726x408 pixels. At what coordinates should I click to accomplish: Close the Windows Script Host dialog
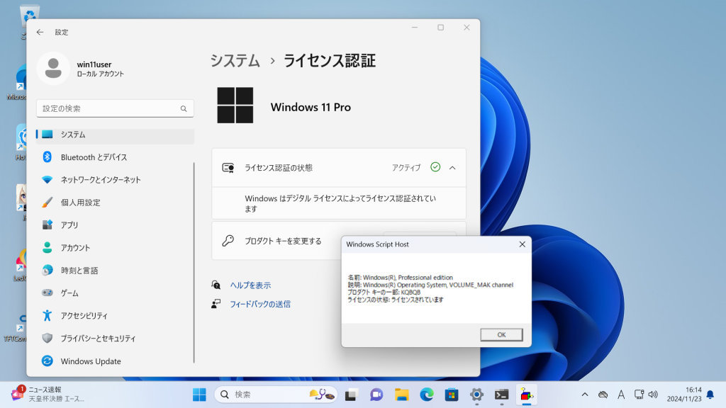pos(523,244)
